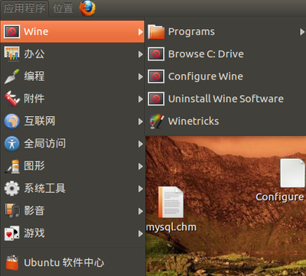Expand the 系统工具 submenu arrow
The width and height of the screenshot is (306, 276).
tap(140, 189)
